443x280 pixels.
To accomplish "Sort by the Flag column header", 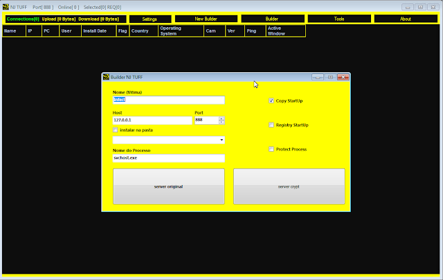I will pos(123,30).
